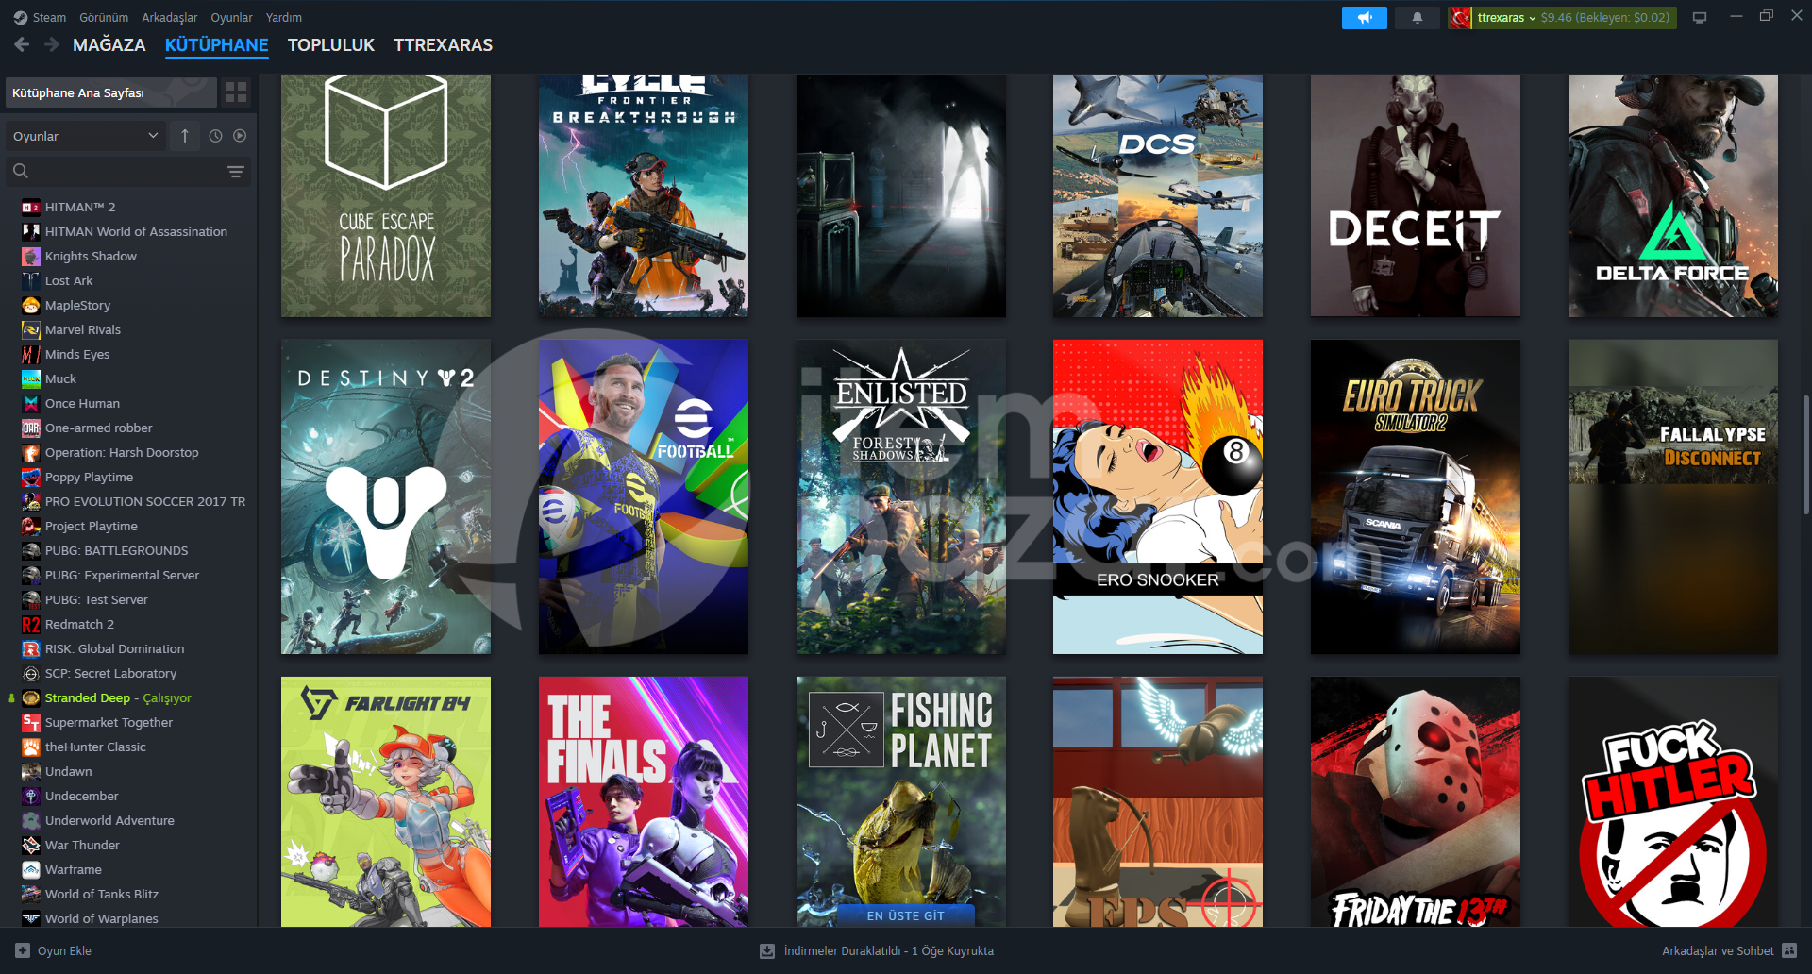Click the Undecember game icon
The image size is (1812, 974).
tap(31, 796)
